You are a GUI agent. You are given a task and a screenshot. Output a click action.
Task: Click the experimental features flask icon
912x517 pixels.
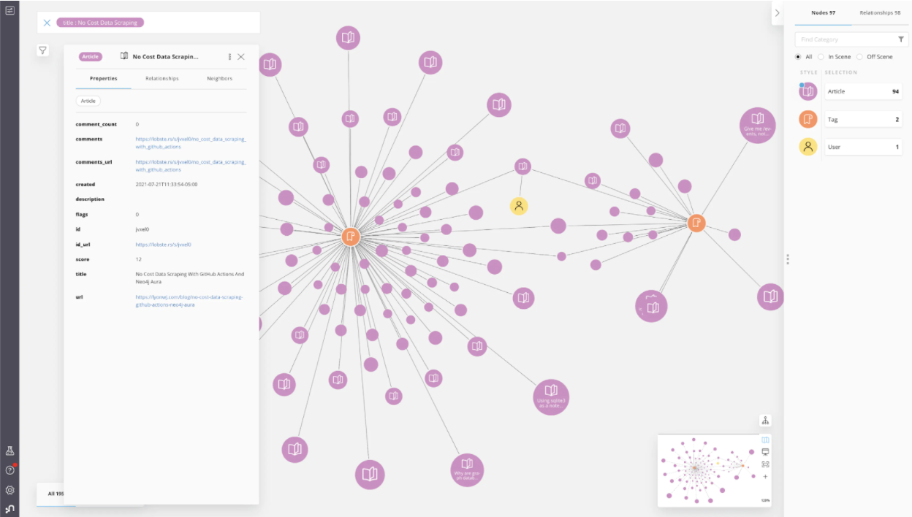click(x=10, y=451)
